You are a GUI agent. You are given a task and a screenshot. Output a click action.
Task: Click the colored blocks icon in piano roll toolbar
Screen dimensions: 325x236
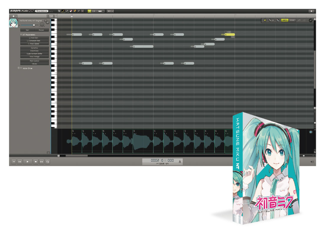point(278,20)
